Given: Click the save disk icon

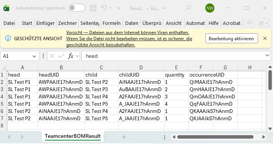Looking at the screenshot, I should tap(93, 8).
